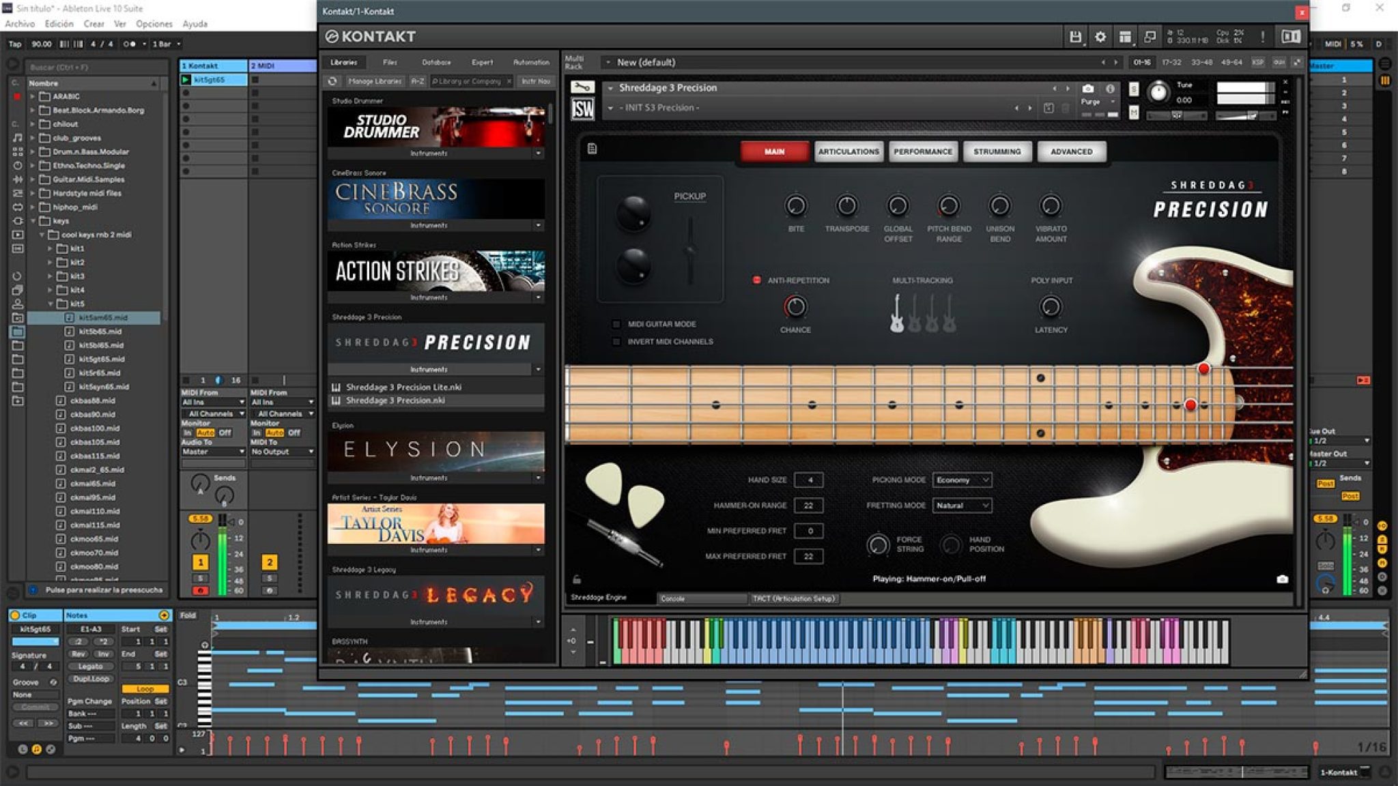Toggle the clip Loop button
1398x786 pixels.
click(145, 689)
